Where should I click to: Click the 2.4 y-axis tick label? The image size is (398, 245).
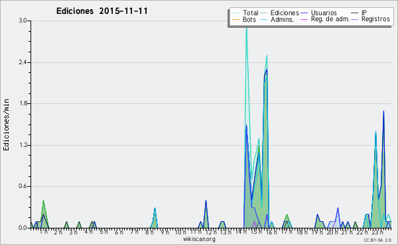tap(23, 62)
